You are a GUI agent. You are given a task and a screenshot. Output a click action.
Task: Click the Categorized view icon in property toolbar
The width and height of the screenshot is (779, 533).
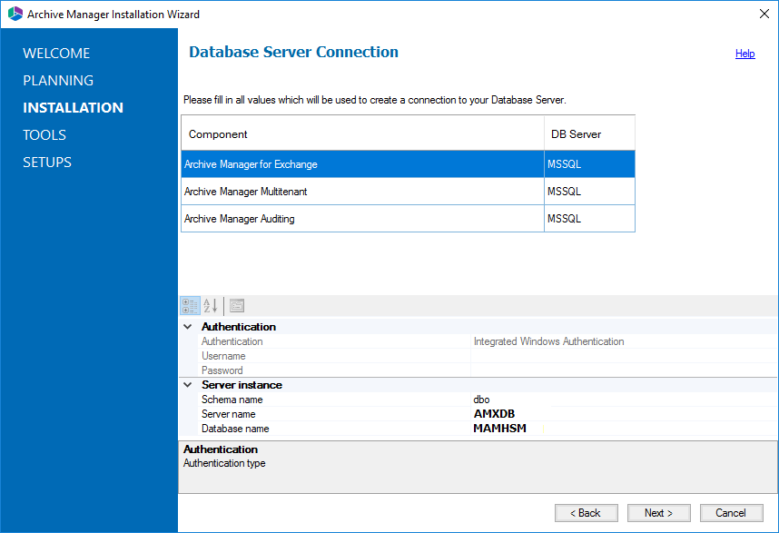point(190,306)
